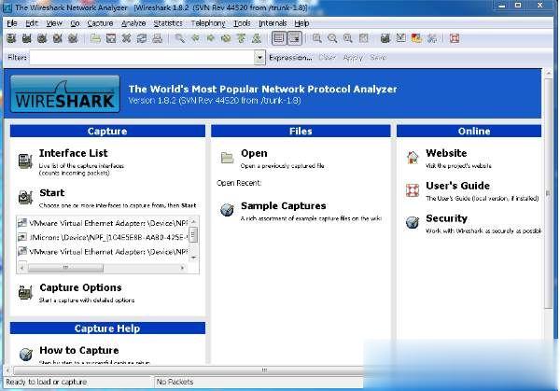Zoom in on packet text

click(x=316, y=38)
